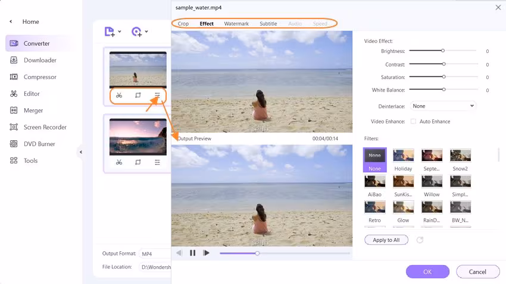This screenshot has width=506, height=284.
Task: Select the Merger sidebar icon
Action: [x=14, y=110]
